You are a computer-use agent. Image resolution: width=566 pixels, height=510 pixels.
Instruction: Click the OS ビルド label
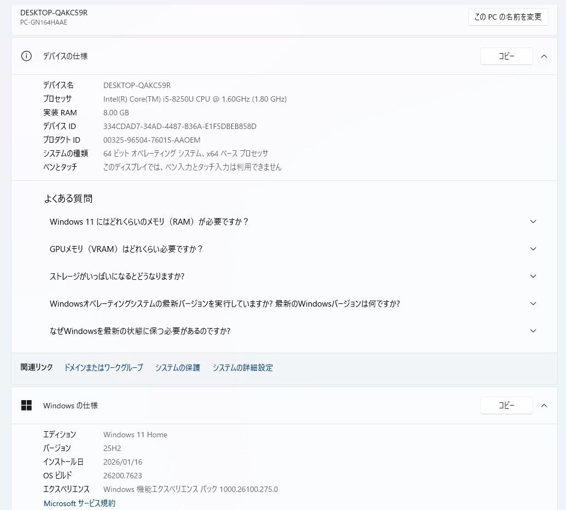(x=57, y=476)
